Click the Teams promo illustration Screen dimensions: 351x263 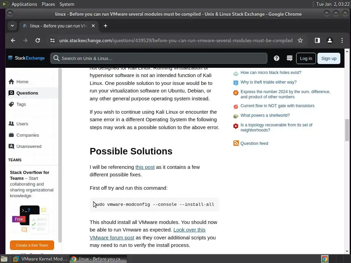point(31,220)
